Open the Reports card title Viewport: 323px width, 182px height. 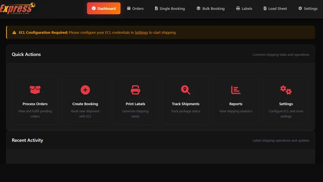236,104
